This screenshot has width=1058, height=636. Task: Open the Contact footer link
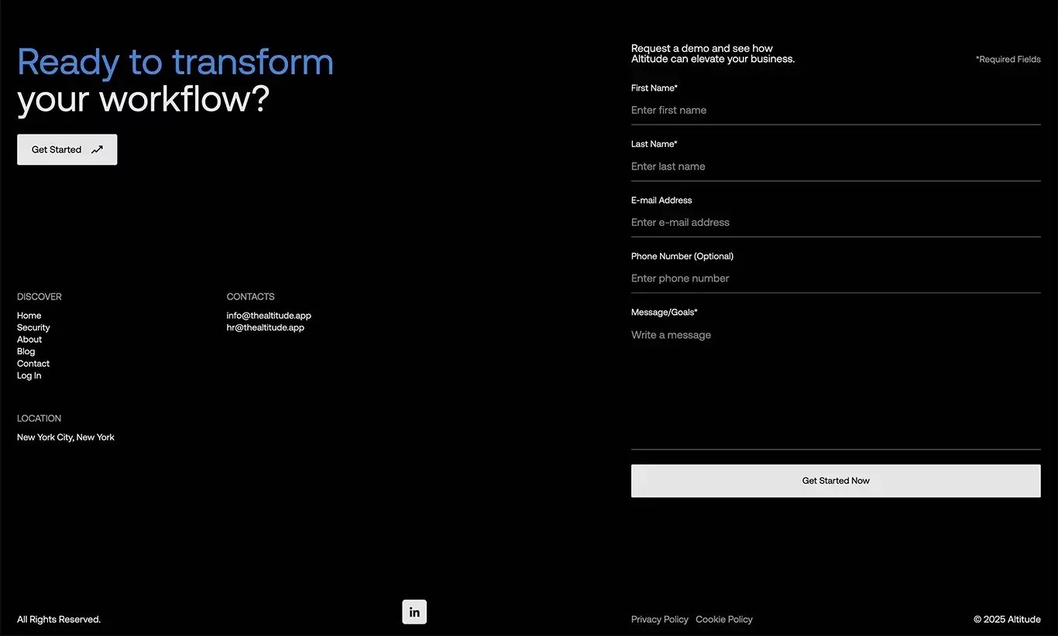(33, 364)
